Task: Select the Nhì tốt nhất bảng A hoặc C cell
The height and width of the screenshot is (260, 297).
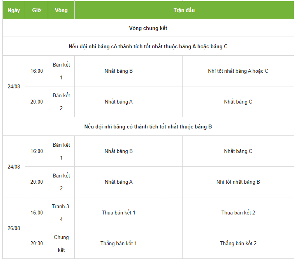Action: (x=238, y=71)
